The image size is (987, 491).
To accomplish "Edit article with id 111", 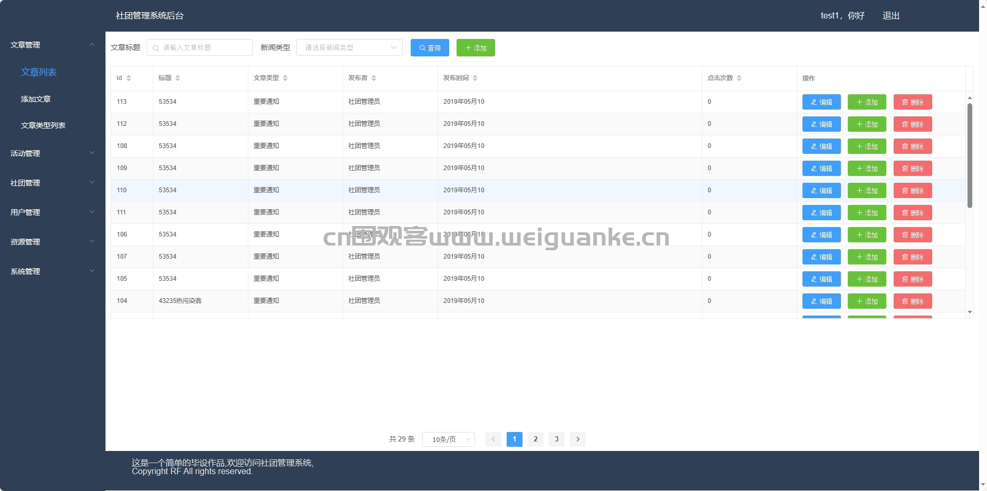I will [x=821, y=213].
